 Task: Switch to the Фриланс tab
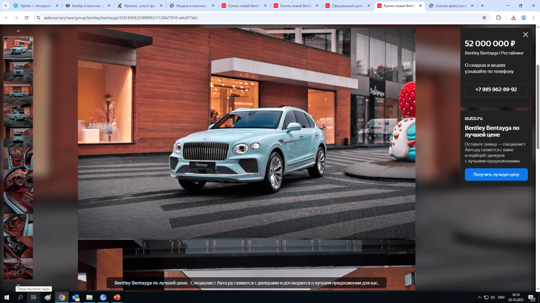point(138,6)
